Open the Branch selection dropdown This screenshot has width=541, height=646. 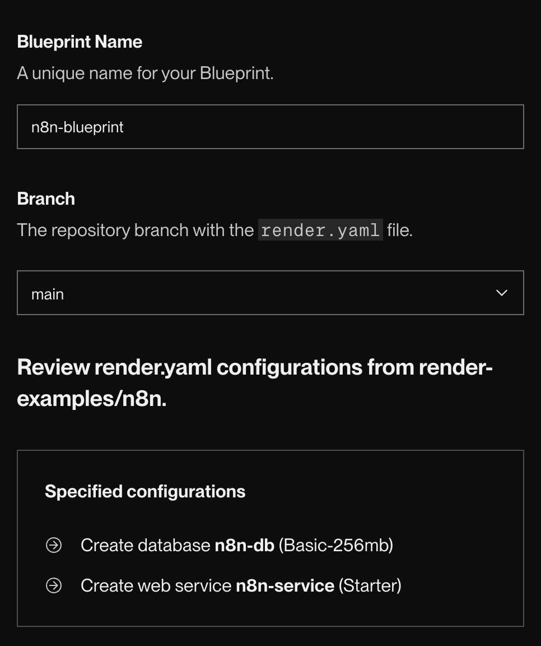pyautogui.click(x=270, y=292)
